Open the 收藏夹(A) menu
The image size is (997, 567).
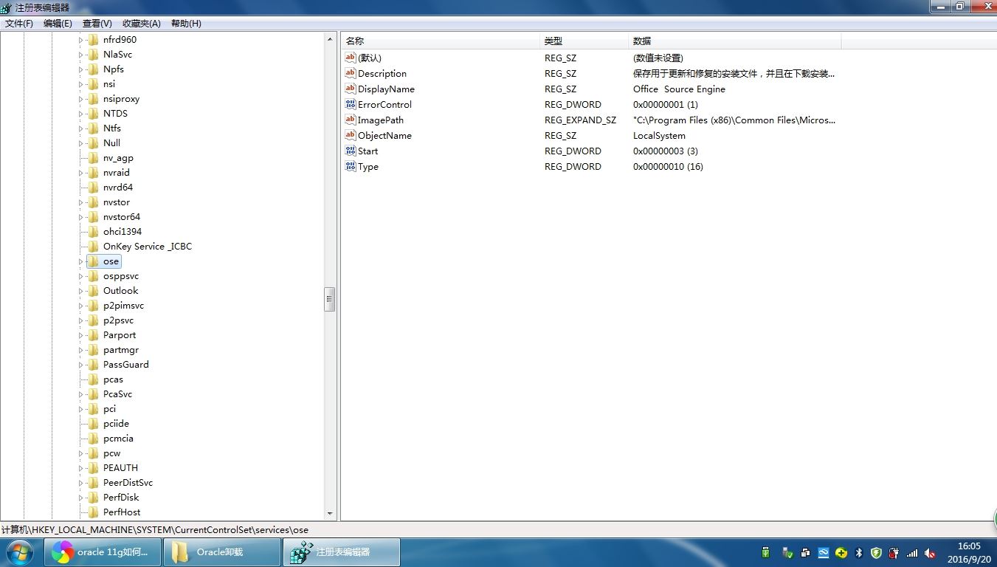142,24
